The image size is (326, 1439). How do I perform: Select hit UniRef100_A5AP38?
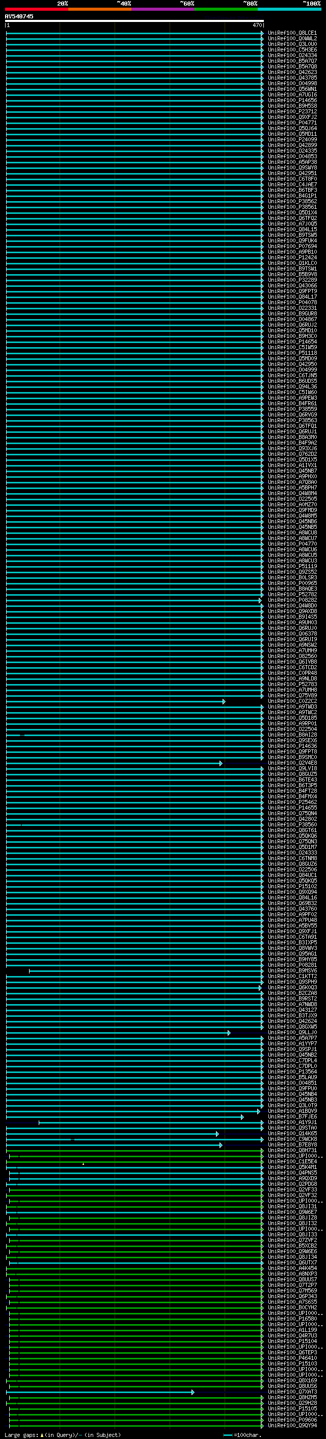(x=292, y=162)
